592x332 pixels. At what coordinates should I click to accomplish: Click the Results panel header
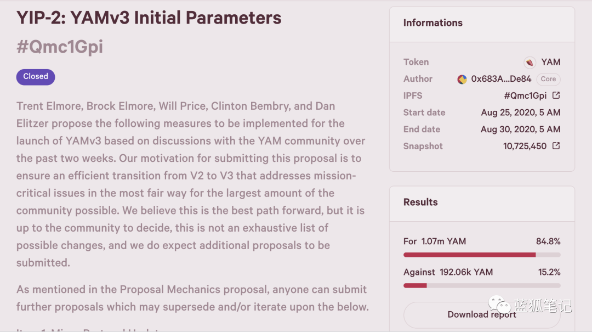[x=420, y=202]
